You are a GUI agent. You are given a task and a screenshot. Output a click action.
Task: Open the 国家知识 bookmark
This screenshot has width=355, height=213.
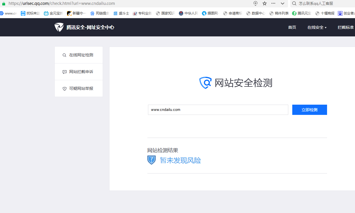[165, 13]
